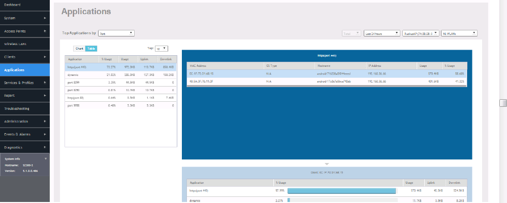Open the Top Applications by Port dropdown
The width and height of the screenshot is (507, 203).
[x=116, y=33]
